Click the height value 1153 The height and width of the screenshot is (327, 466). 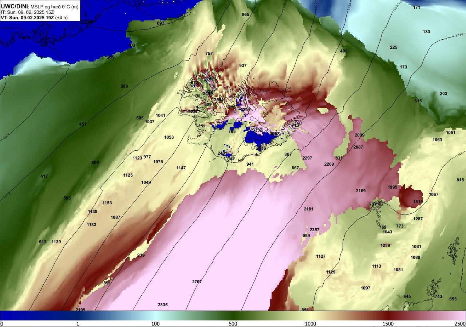pyautogui.click(x=107, y=203)
